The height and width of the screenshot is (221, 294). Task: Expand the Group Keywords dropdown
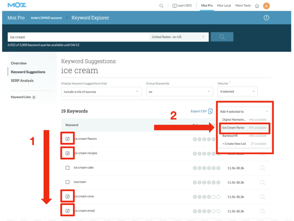click(179, 92)
